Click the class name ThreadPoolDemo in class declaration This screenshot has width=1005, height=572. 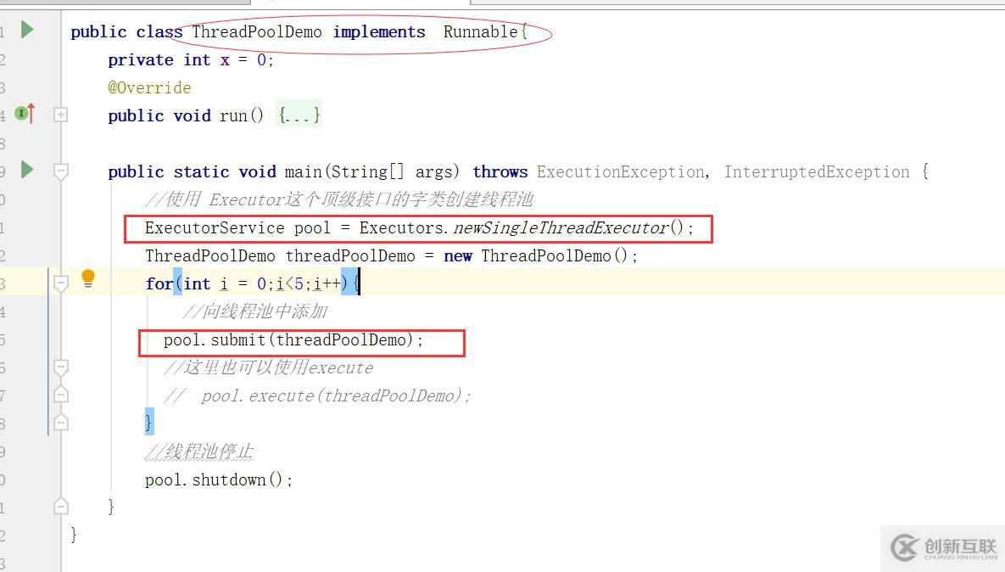pyautogui.click(x=256, y=31)
